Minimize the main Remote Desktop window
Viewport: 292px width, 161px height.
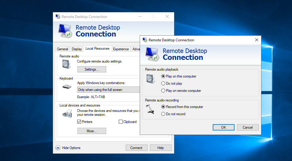tap(140, 16)
